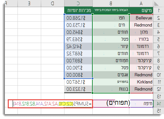Select the $800.00 sales cell in row 10
Screen dimensions: 164x119
click(x=78, y=75)
